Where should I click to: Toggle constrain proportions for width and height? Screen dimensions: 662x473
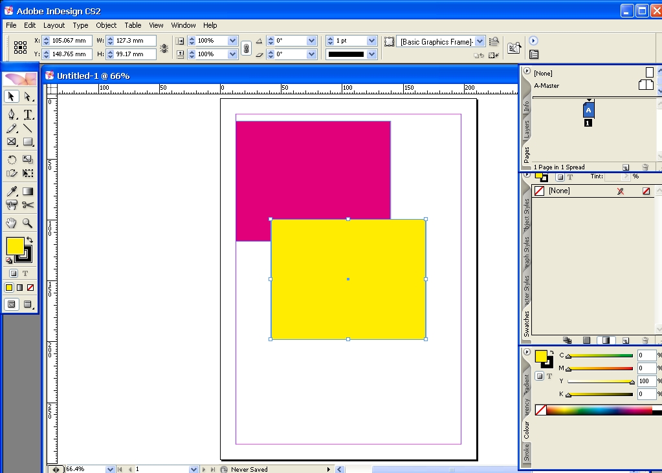coord(164,48)
